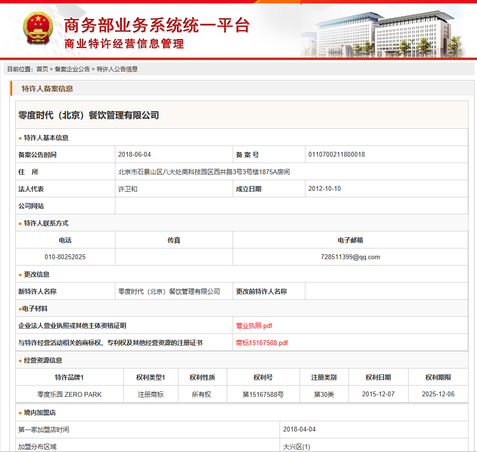Select the right date 2015-12-07
Screen dimensions: 477x452
point(378,394)
